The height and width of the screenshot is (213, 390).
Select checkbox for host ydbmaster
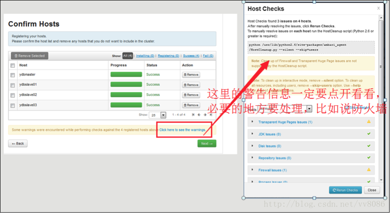coord(13,75)
